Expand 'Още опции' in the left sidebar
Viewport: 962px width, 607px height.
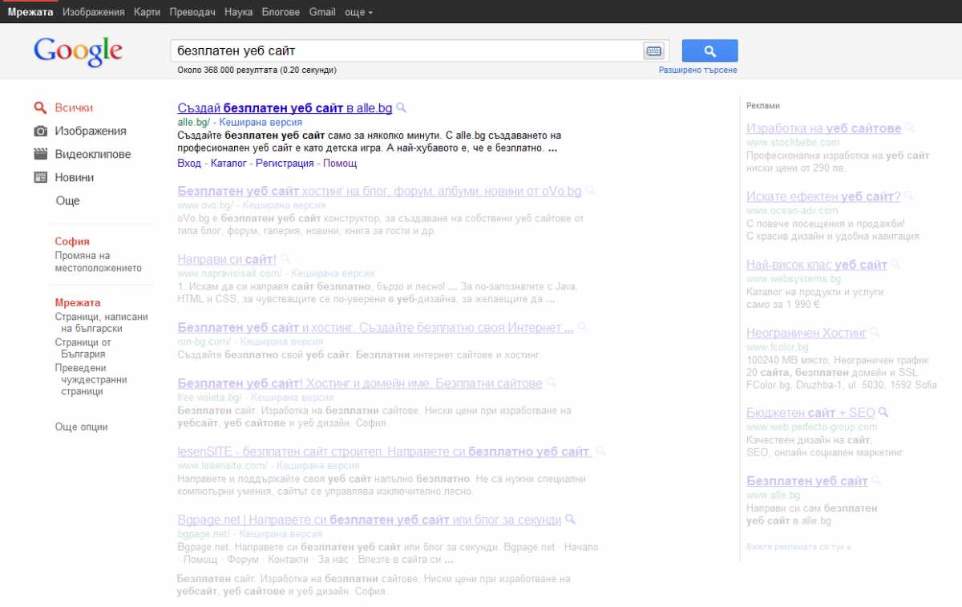click(x=81, y=427)
